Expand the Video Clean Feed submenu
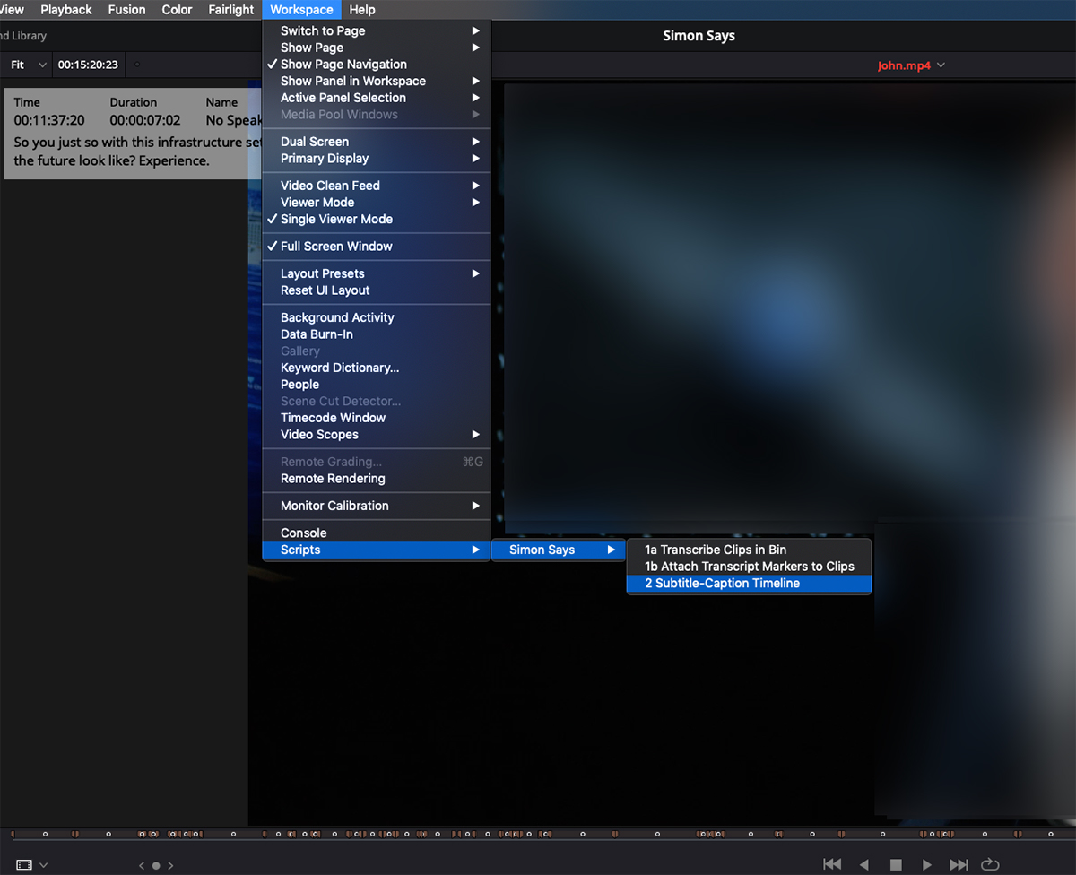The height and width of the screenshot is (875, 1076). click(377, 186)
